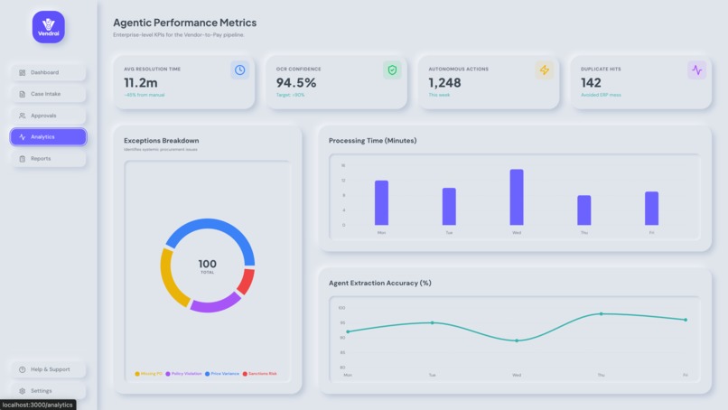The image size is (728, 410).
Task: Click the Analytics pulse icon in sidebar
Action: coord(23,137)
